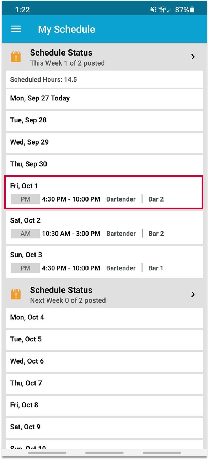Select the Tue, Sep 28 row

104,121
